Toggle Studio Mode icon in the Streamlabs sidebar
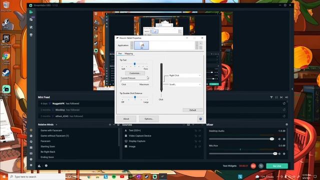The image size is (320, 180). coord(31,153)
